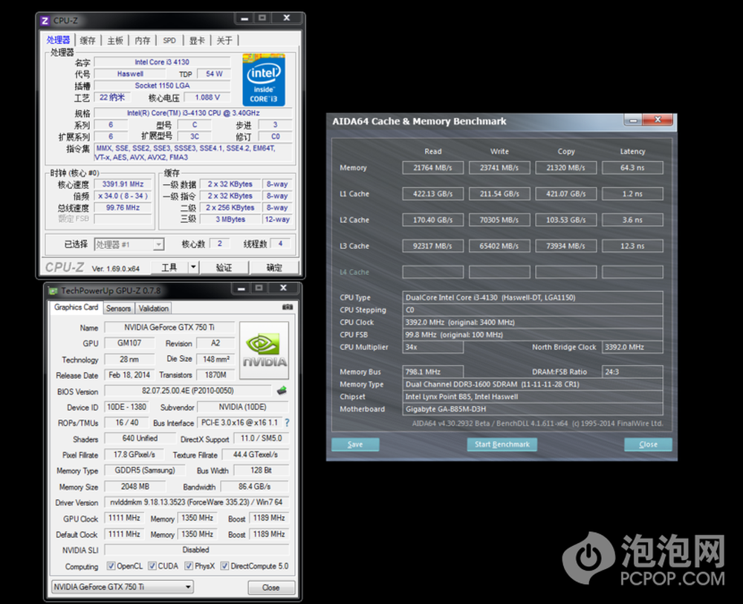This screenshot has height=604, width=743.
Task: Click the L2 Cache Write value 70305 MB/s
Action: [x=499, y=220]
